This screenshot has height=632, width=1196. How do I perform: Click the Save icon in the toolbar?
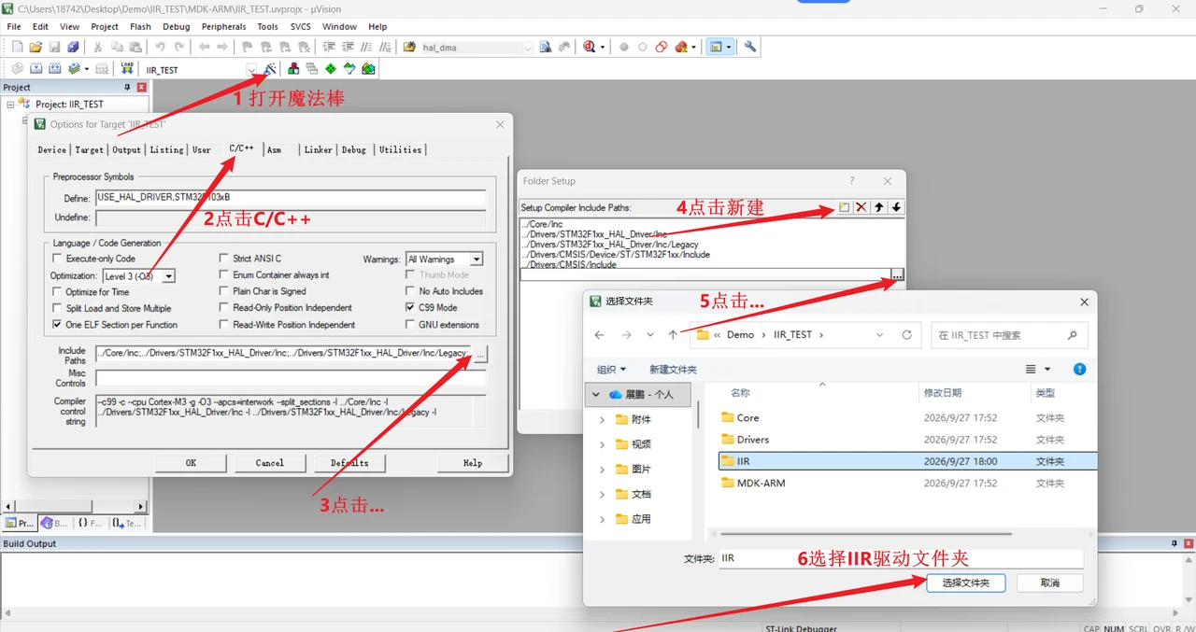coord(54,47)
